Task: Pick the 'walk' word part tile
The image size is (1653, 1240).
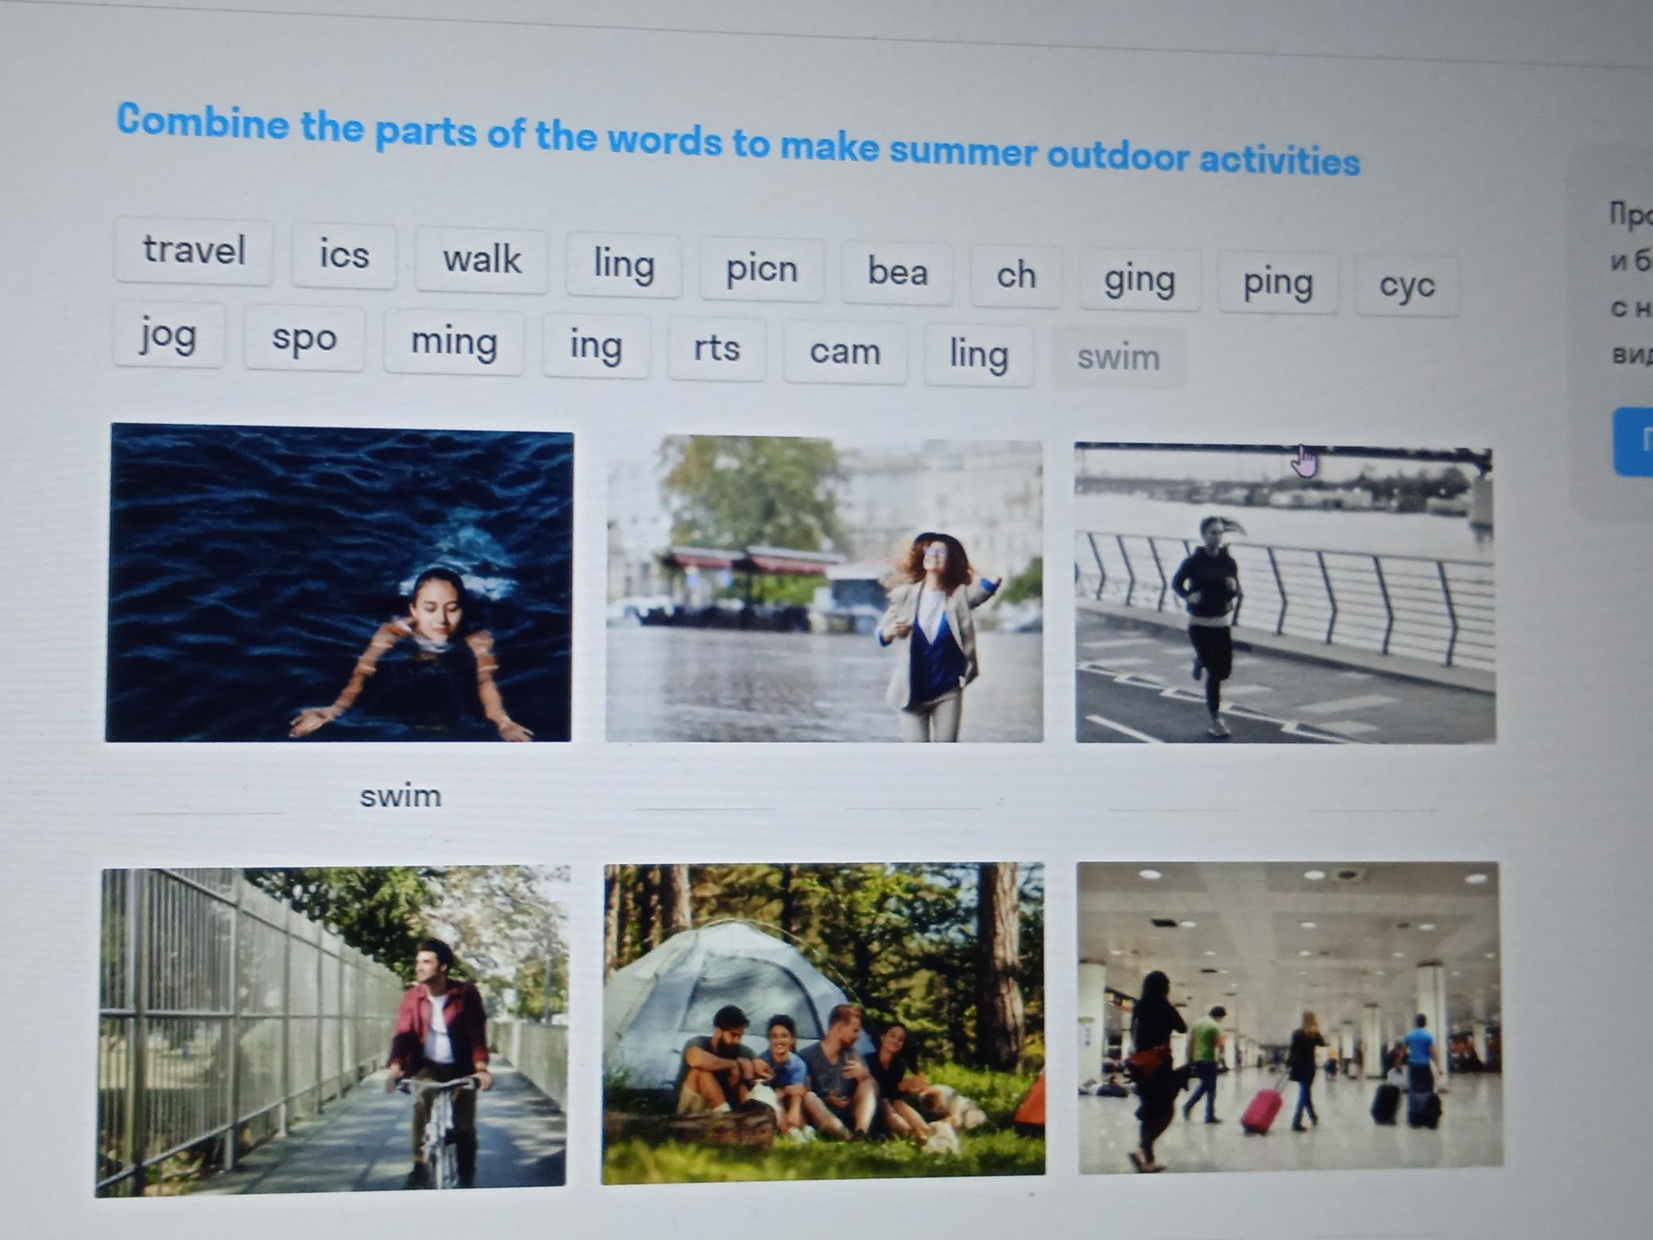Action: [x=482, y=261]
